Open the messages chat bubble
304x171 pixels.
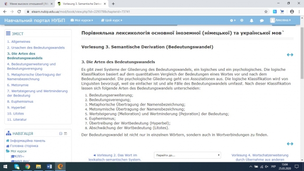pos(262,20)
